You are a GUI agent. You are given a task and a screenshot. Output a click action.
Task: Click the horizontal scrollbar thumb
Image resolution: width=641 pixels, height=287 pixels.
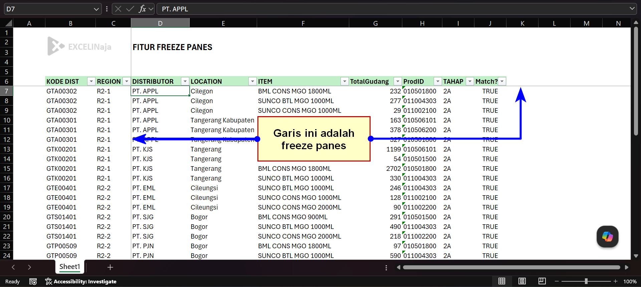(511, 267)
